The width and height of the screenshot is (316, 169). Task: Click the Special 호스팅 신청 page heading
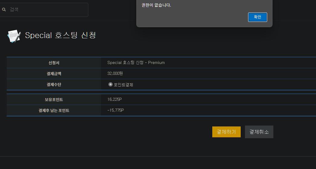coord(60,35)
